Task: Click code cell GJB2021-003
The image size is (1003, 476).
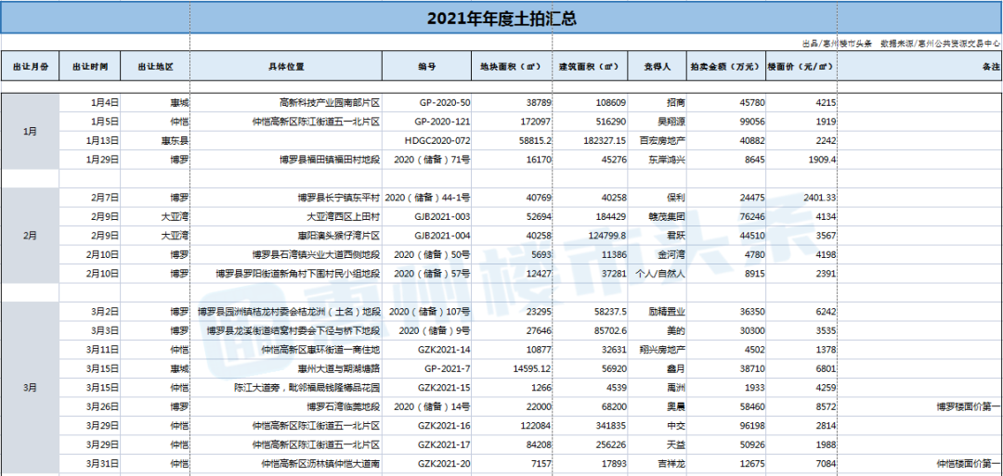Action: (x=427, y=216)
